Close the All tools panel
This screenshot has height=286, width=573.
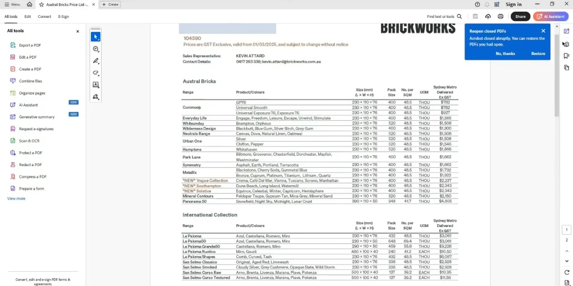tap(77, 31)
